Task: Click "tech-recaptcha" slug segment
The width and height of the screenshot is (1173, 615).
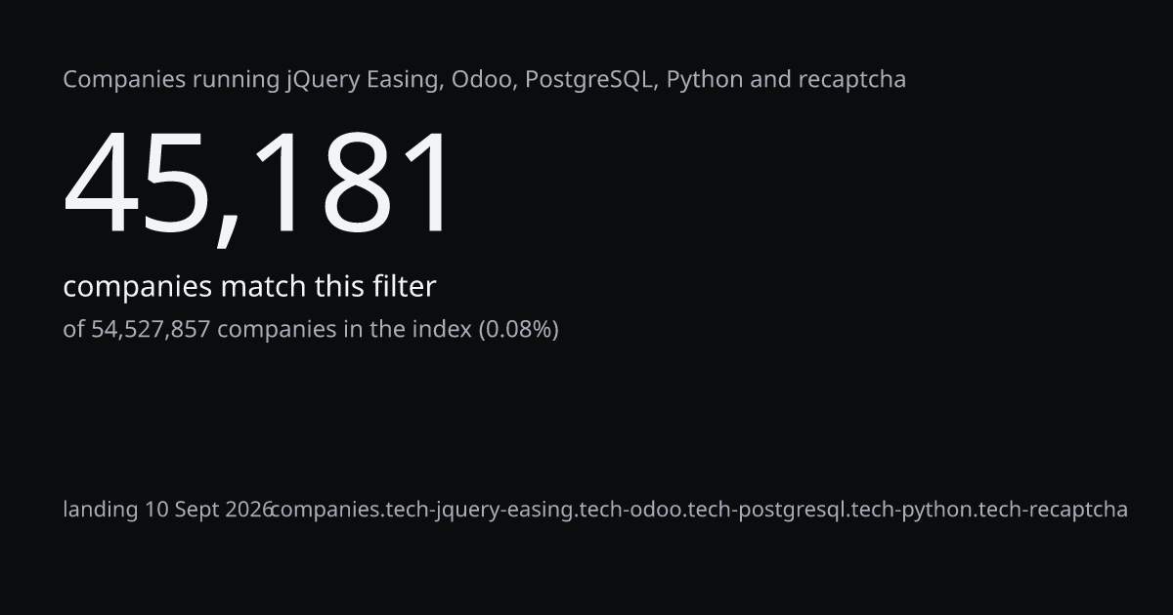Action: pyautogui.click(x=1053, y=510)
